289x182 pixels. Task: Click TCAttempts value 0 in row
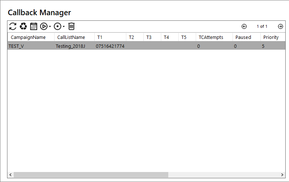pos(198,46)
